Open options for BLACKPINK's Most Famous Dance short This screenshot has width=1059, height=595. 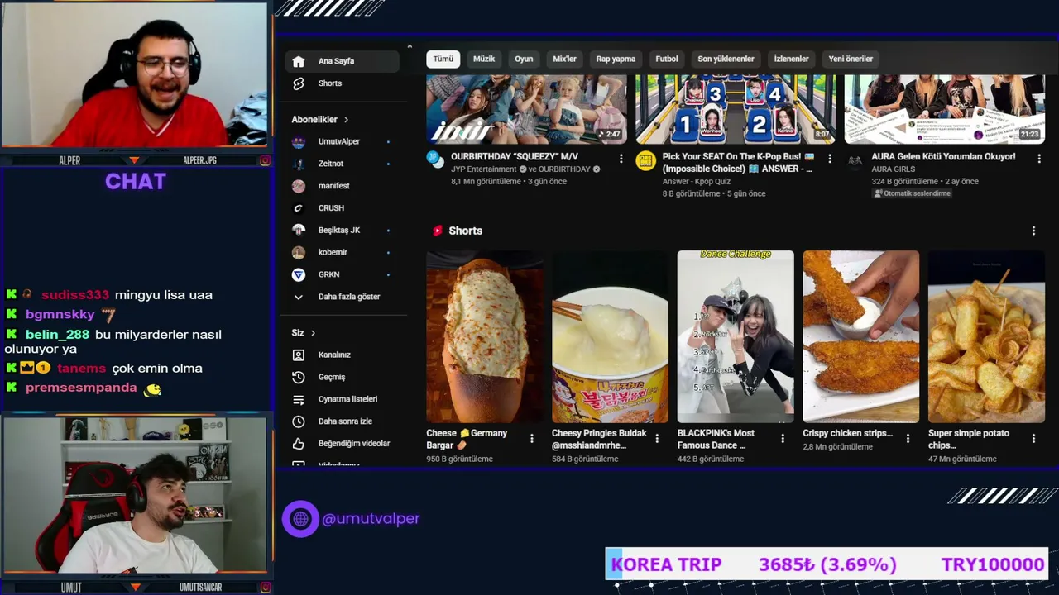tap(783, 438)
